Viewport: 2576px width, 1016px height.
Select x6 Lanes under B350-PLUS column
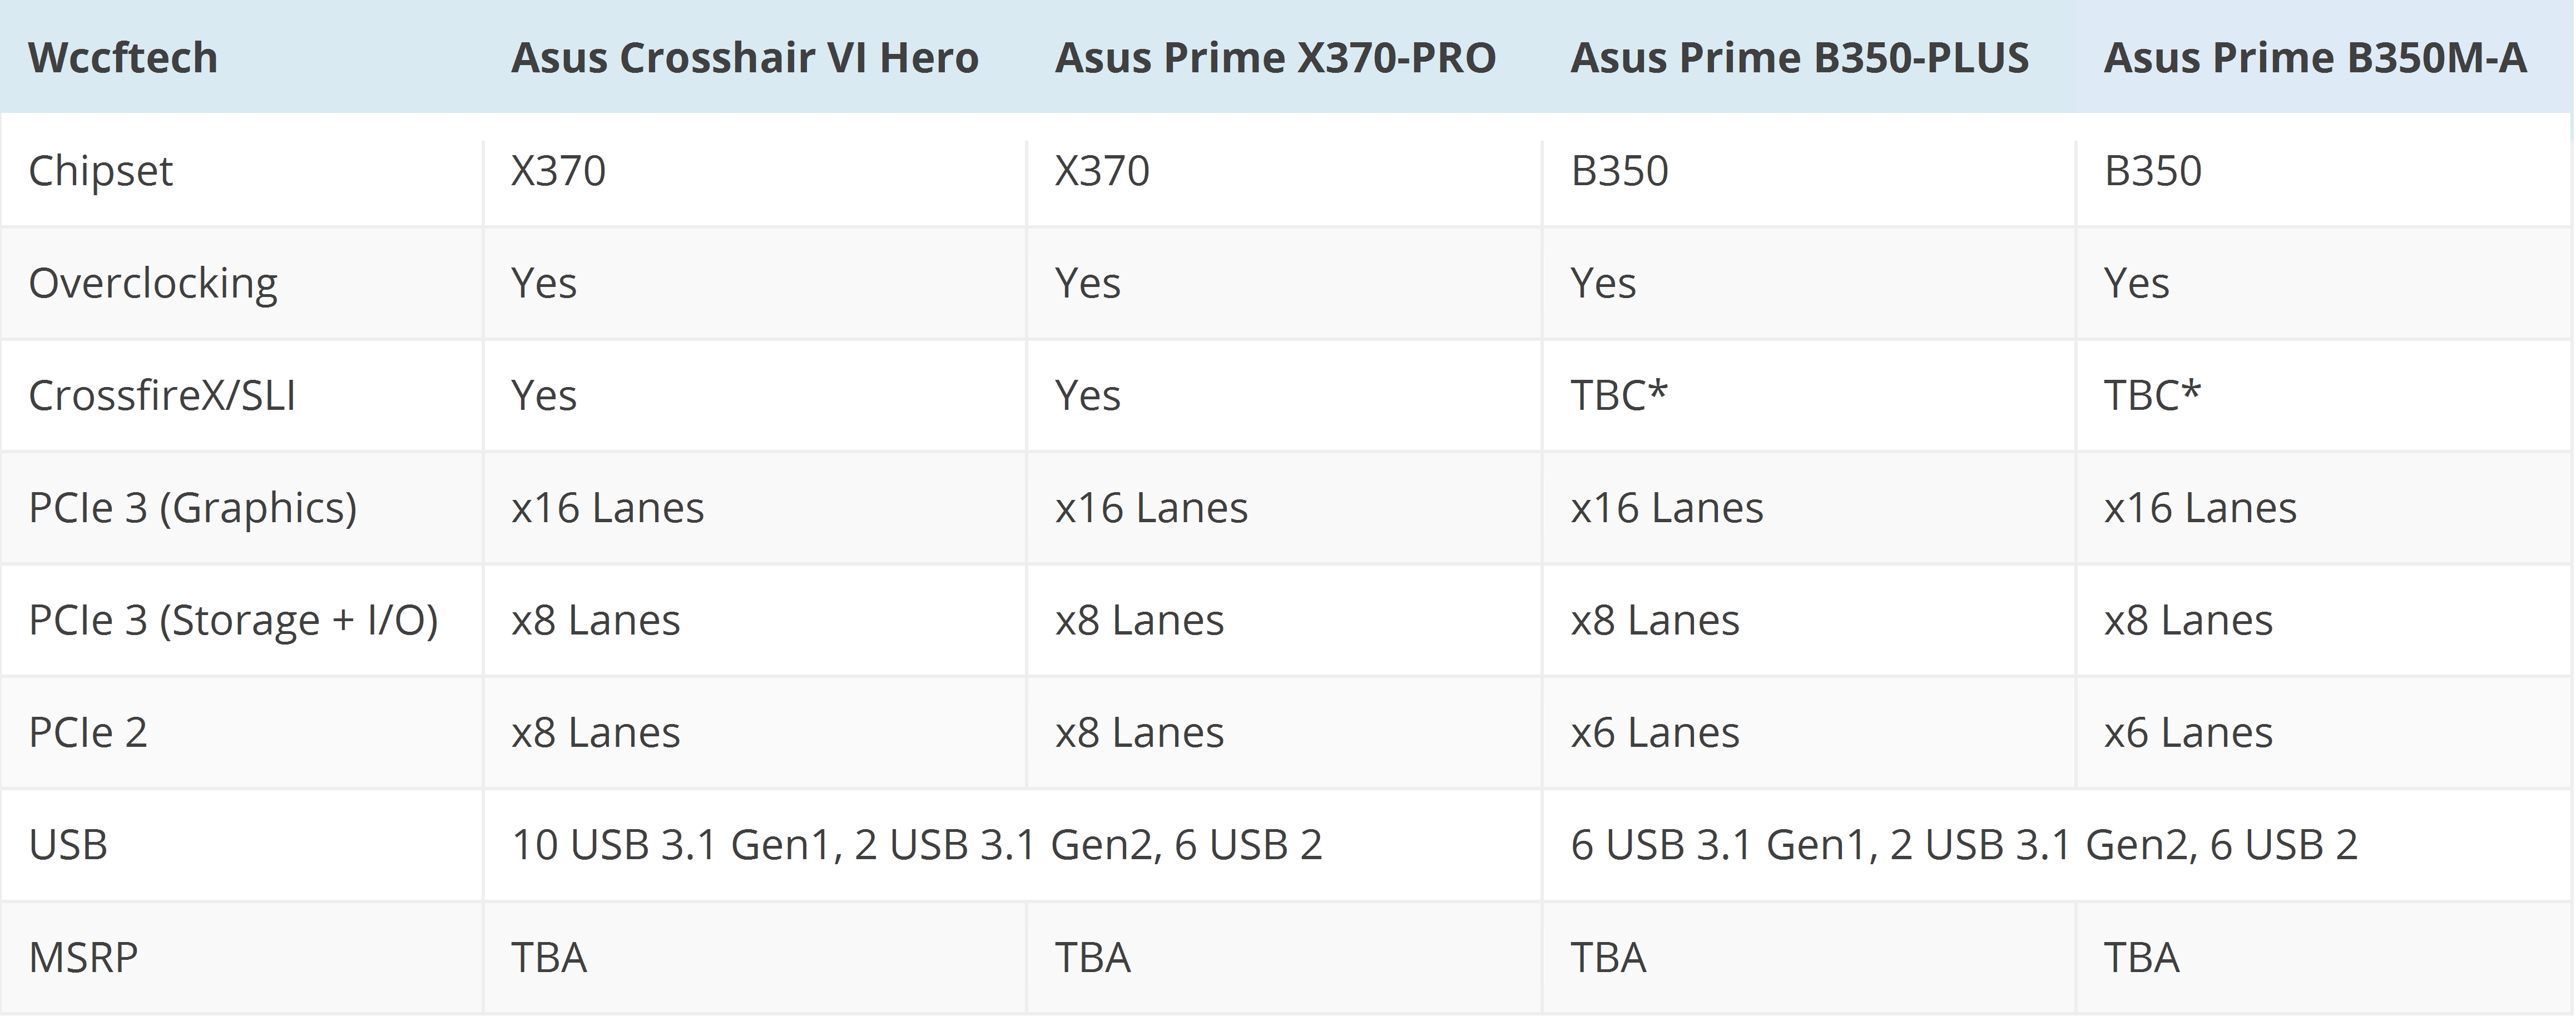1654,733
